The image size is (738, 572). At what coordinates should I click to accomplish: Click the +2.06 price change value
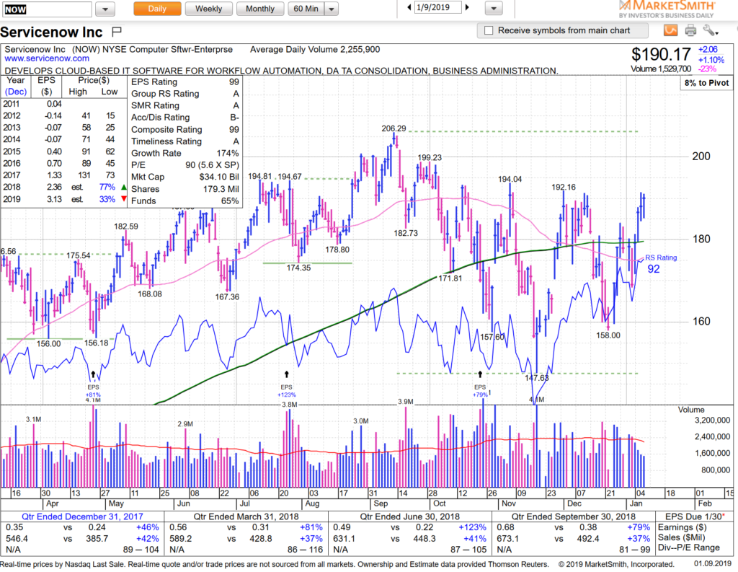708,50
